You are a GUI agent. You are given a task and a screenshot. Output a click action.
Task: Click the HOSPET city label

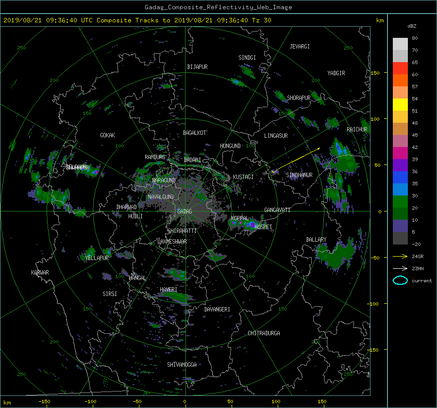point(263,227)
